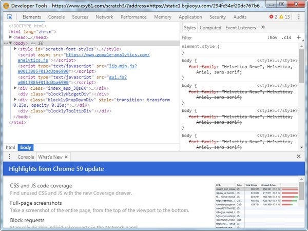Click the yellow warning count icon
Screen dimensions: 308x231
point(281,17)
